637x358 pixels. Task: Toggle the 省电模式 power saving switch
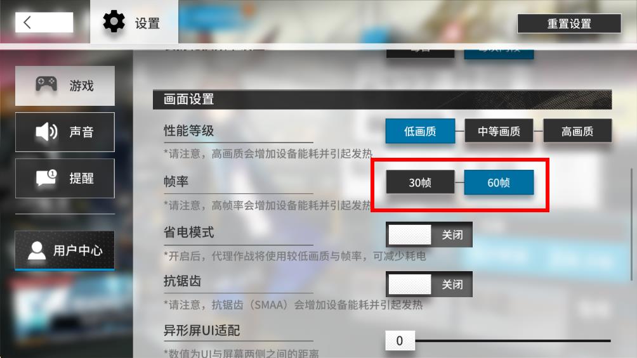coord(429,234)
